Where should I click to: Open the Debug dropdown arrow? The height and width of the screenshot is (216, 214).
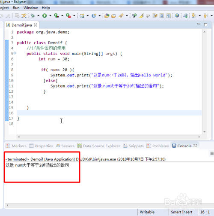pos(38,15)
